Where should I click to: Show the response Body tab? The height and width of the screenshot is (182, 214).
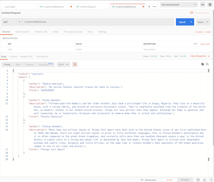click(4, 56)
